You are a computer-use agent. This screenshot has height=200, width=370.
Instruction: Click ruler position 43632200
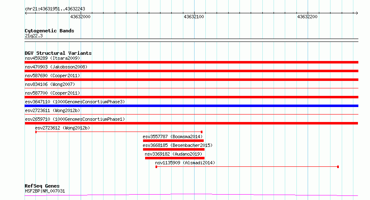[308, 17]
